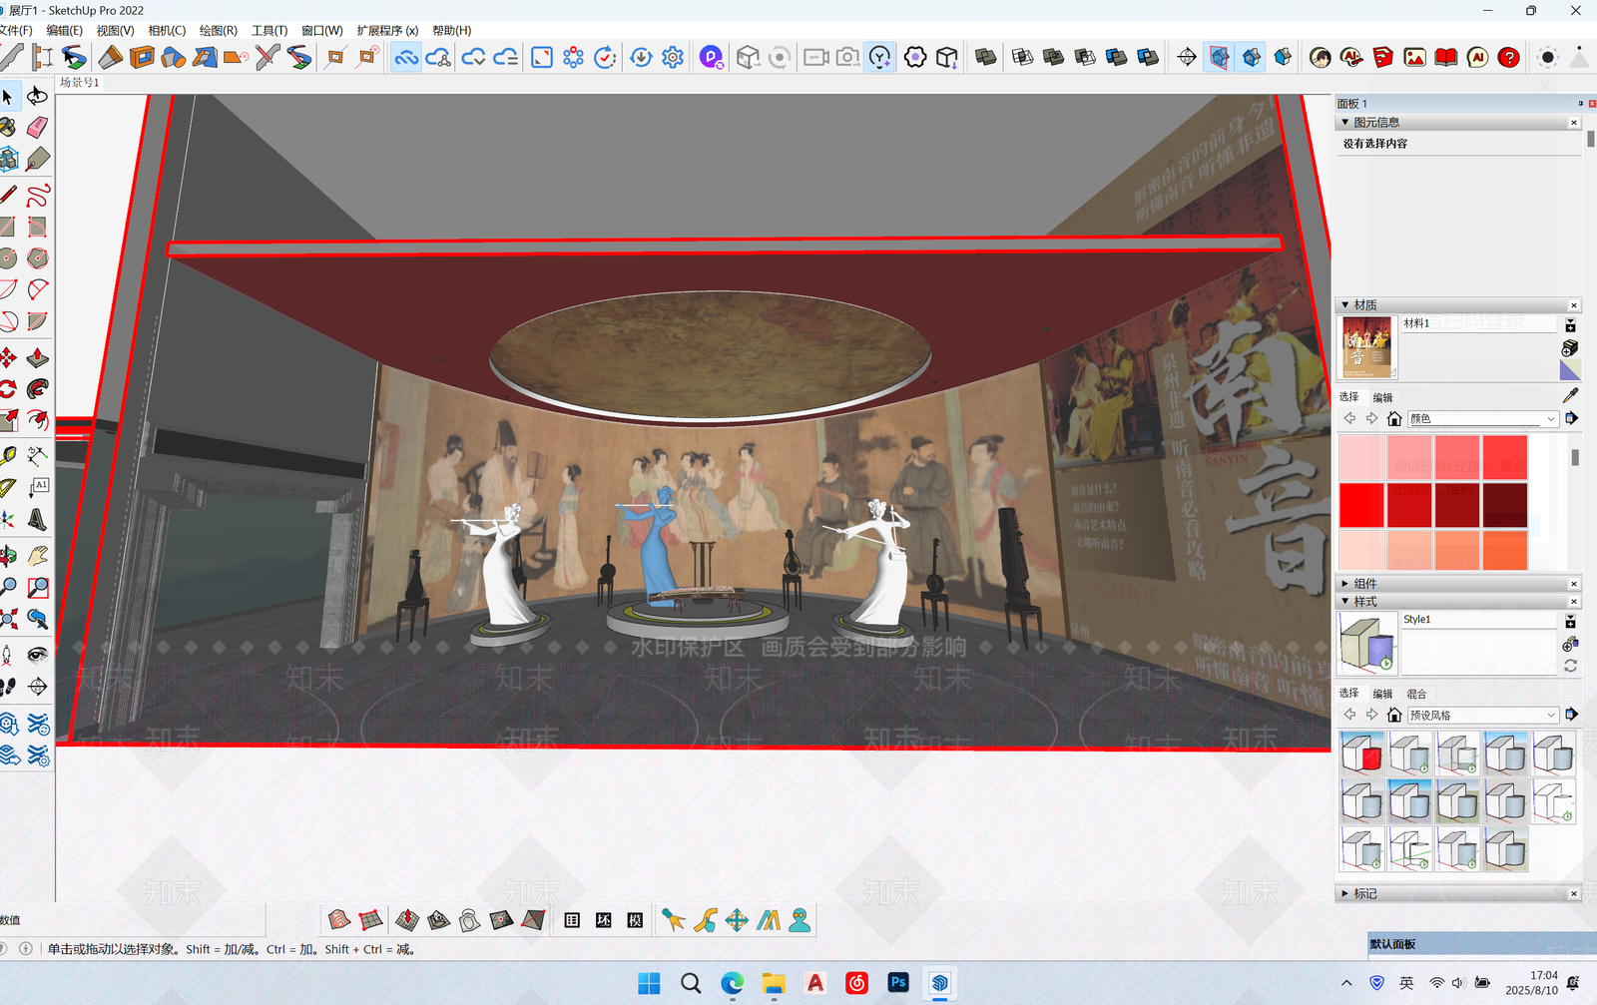Choose the darkest maroon color swatch
Viewport: 1597px width, 1005px height.
pyautogui.click(x=1504, y=505)
